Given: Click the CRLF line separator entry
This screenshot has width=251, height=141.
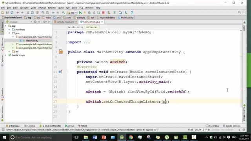Looking at the screenshot, I should pyautogui.click(x=198, y=130).
